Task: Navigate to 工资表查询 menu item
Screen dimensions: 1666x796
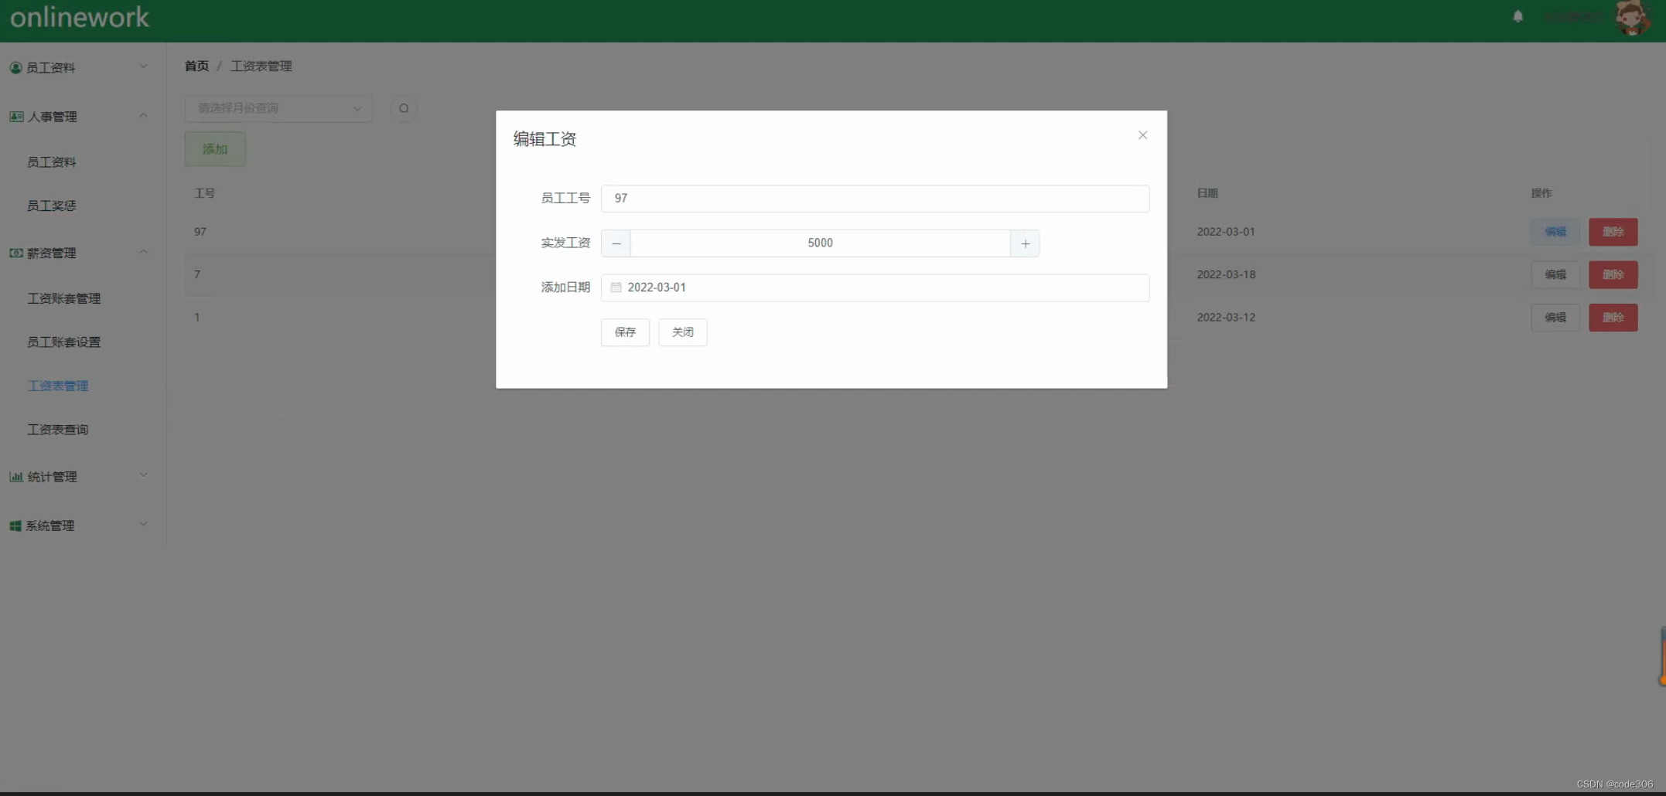Action: click(x=58, y=430)
